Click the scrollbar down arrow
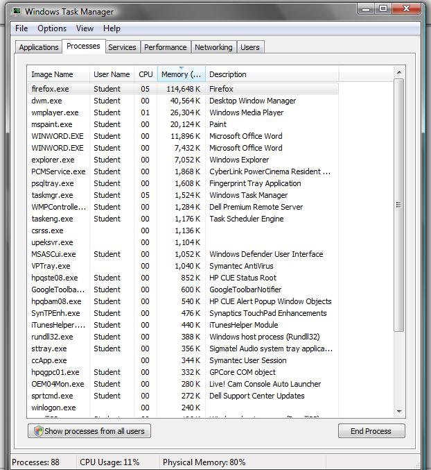The image size is (431, 470). click(399, 411)
